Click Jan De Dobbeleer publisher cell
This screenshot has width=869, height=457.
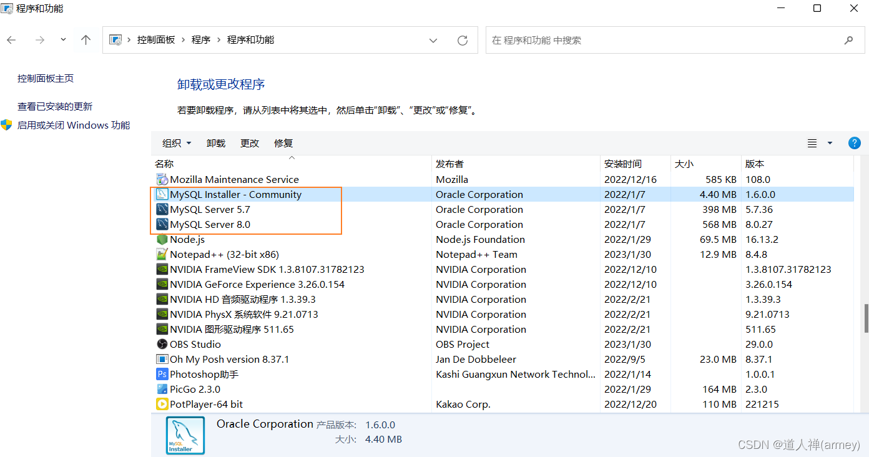pyautogui.click(x=476, y=360)
